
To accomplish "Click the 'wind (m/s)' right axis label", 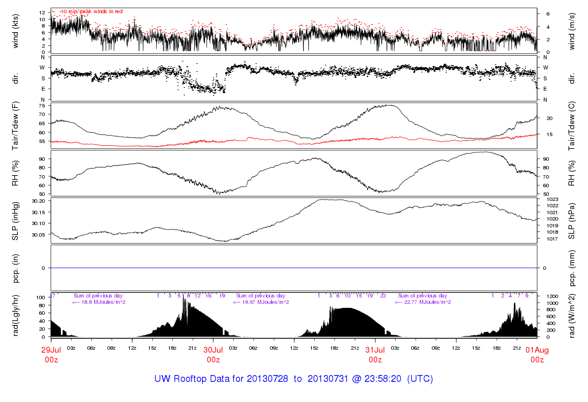I will click(573, 31).
